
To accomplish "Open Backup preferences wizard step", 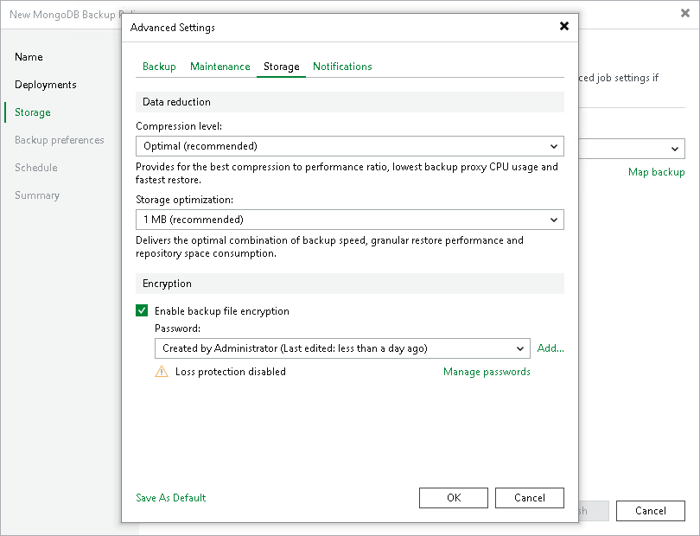I will tap(60, 140).
